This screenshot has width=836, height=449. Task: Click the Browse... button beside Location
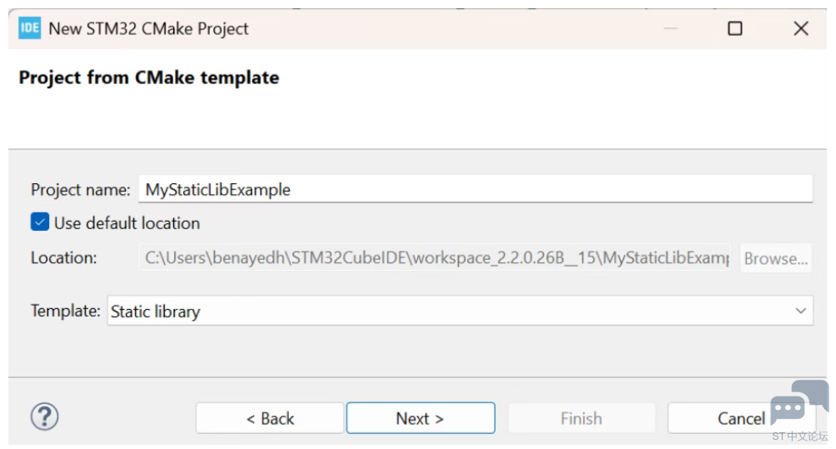point(776,258)
